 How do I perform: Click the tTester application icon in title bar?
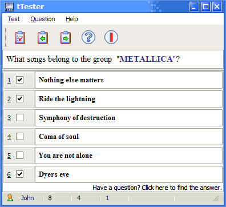click(9, 7)
